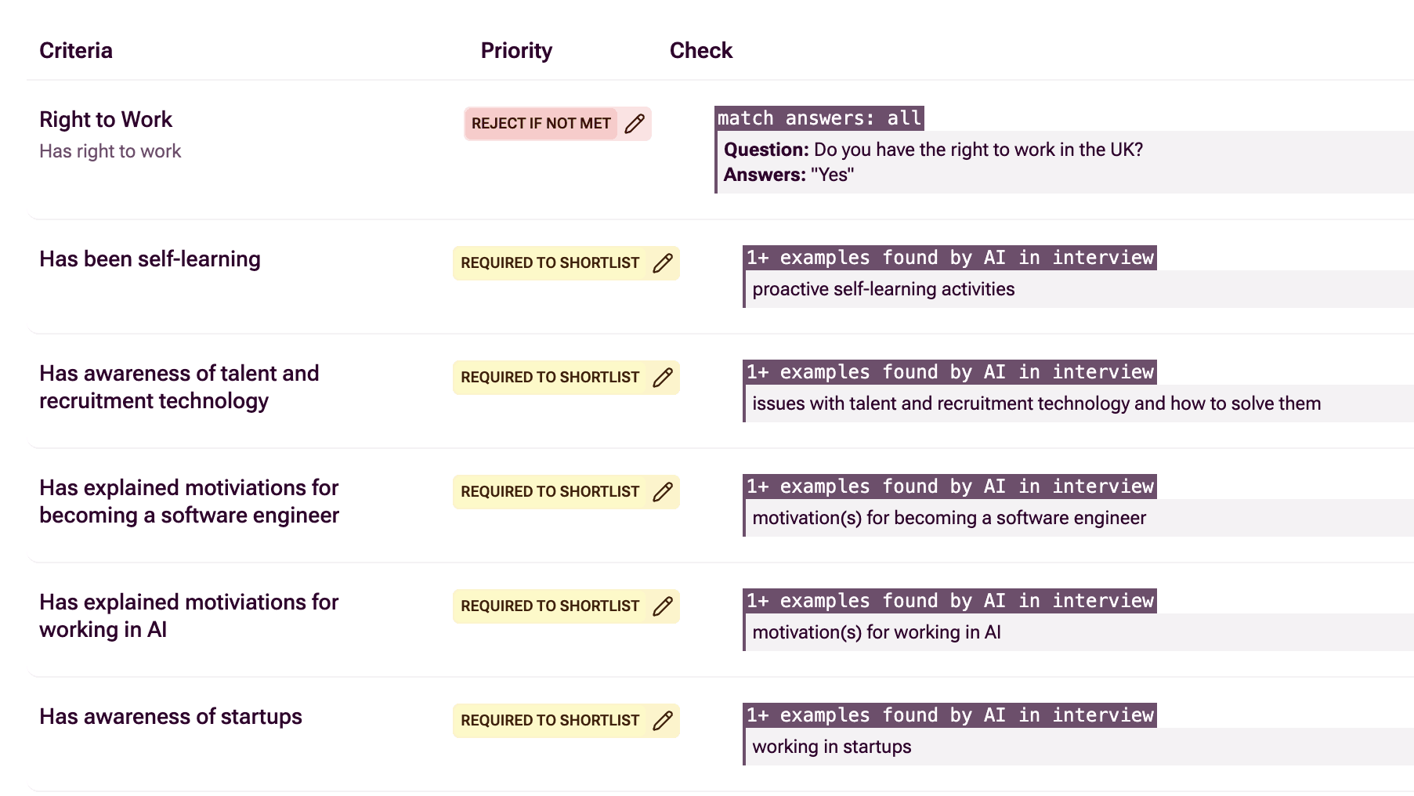Edit priority for awareness of startups
The height and width of the screenshot is (796, 1414).
(x=663, y=721)
